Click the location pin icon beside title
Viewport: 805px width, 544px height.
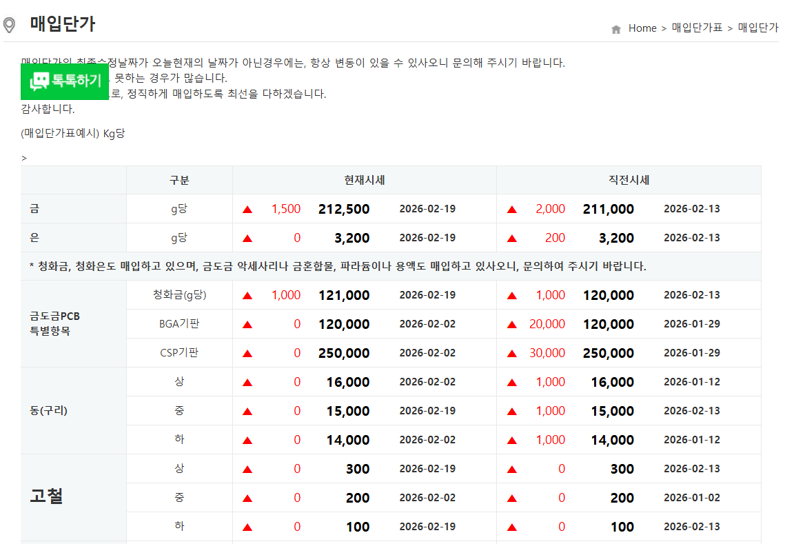[x=9, y=25]
